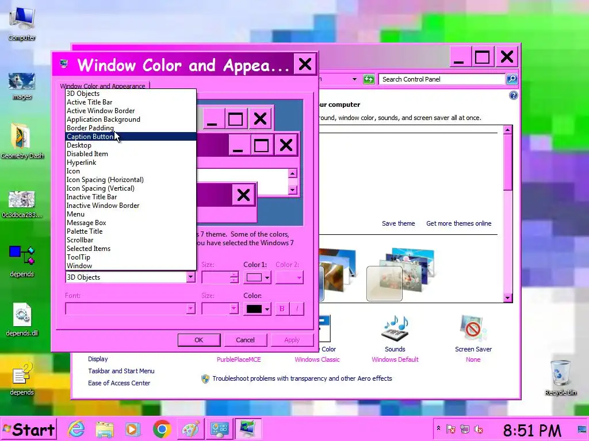Toggle the Bold font button

click(x=282, y=308)
